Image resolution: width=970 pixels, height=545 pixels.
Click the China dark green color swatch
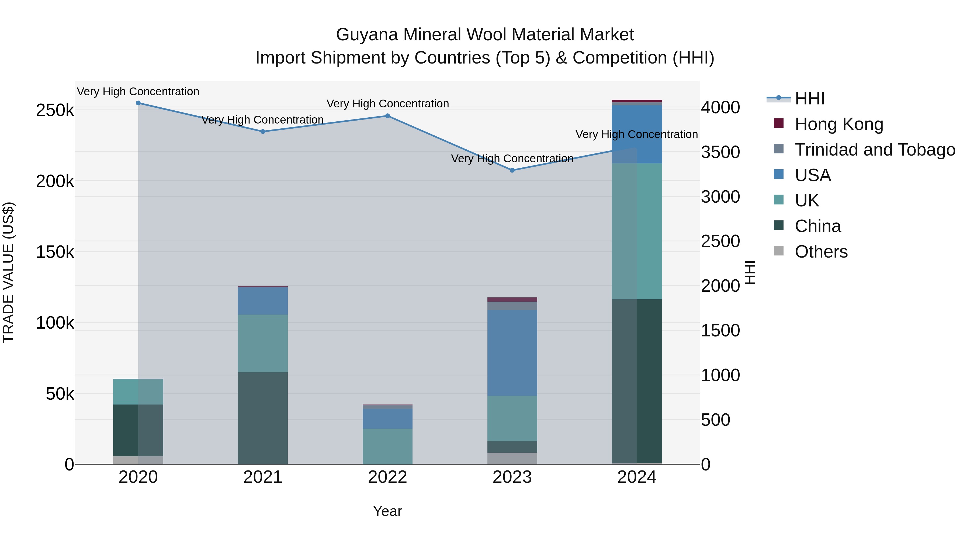tap(778, 225)
